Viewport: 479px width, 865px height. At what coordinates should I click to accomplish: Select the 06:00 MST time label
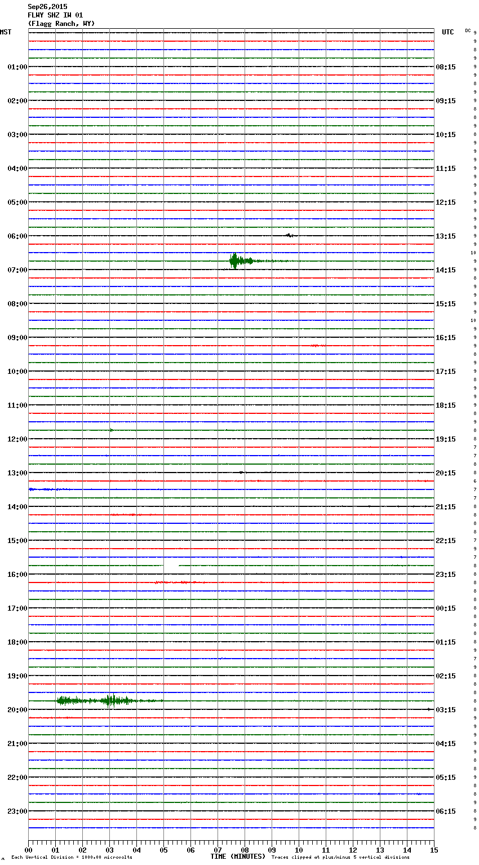click(x=17, y=236)
